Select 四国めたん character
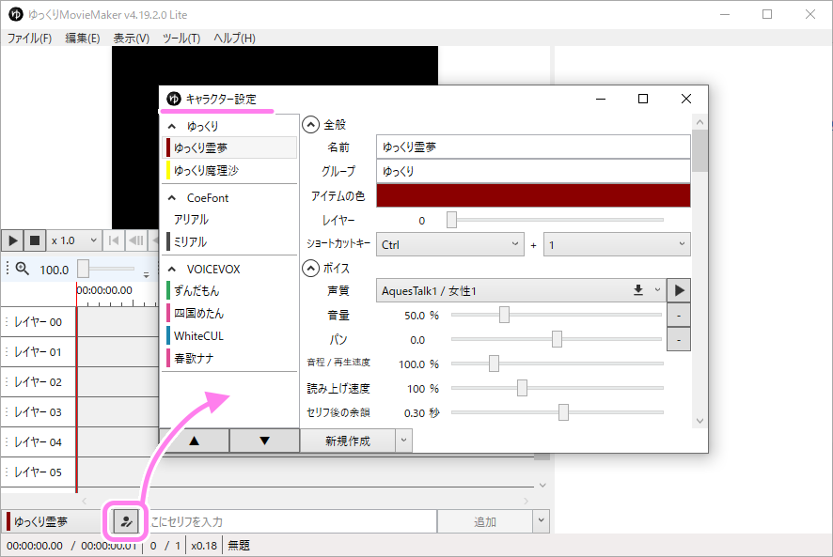The height and width of the screenshot is (557, 833). pos(229,314)
